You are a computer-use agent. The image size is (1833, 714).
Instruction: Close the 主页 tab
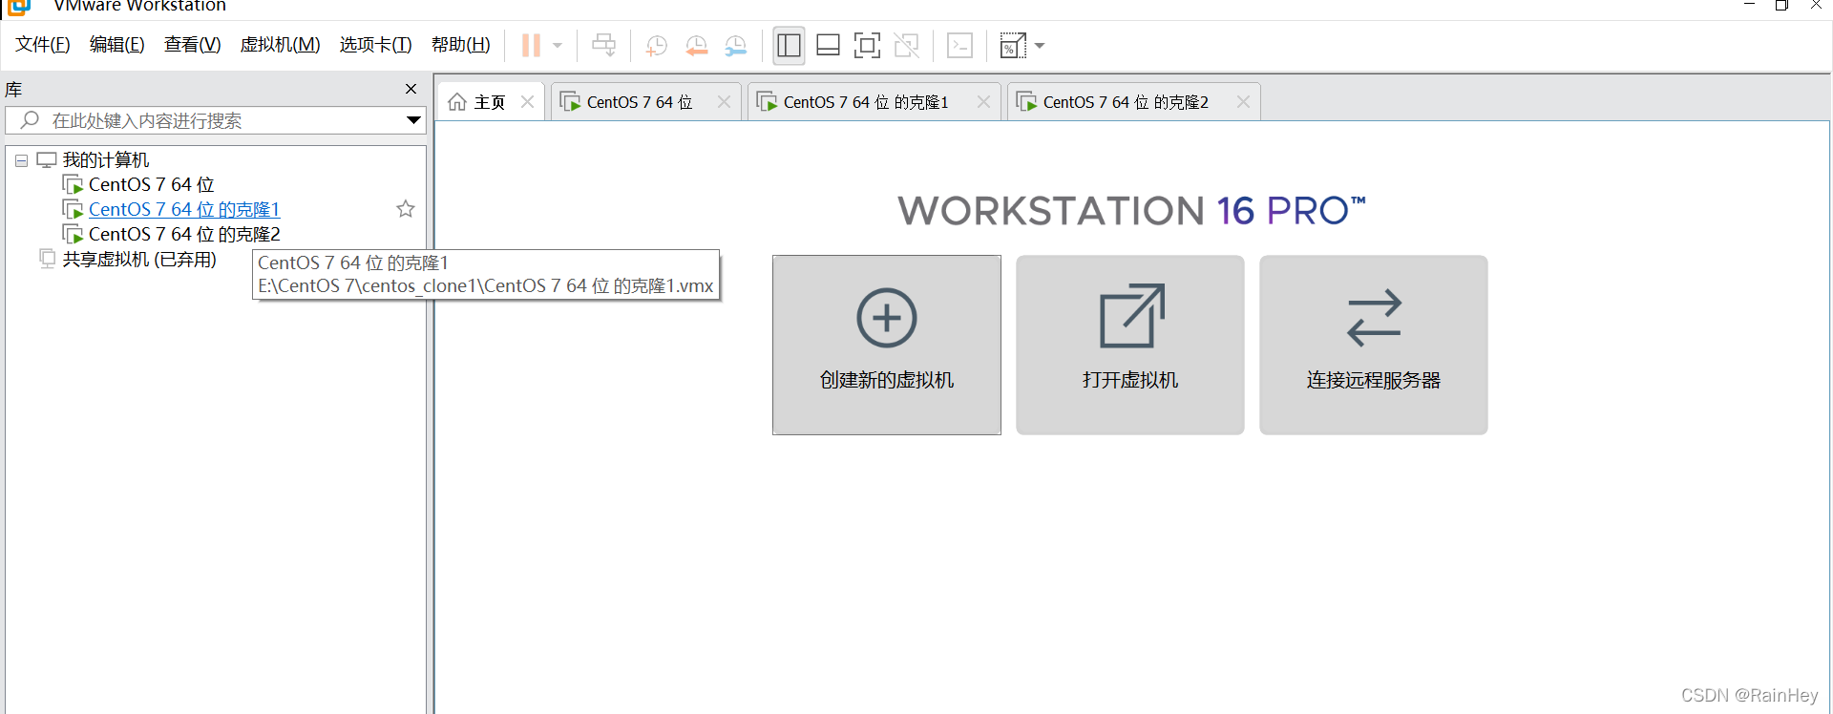(x=527, y=102)
